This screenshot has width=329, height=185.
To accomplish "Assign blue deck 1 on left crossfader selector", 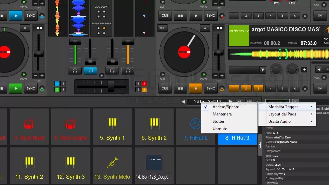I will (x=57, y=84).
